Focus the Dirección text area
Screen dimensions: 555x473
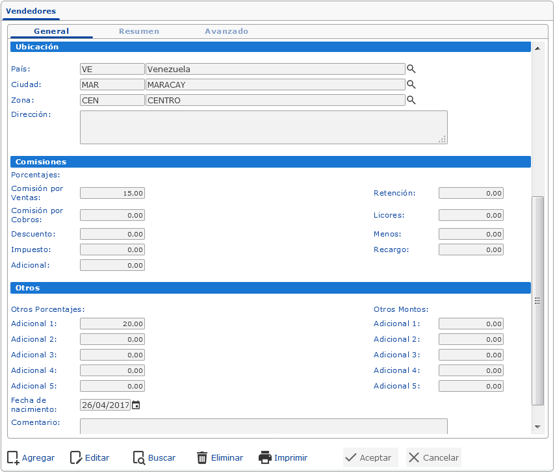(x=263, y=127)
